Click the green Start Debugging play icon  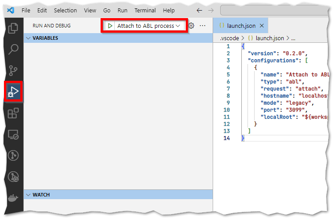click(110, 26)
